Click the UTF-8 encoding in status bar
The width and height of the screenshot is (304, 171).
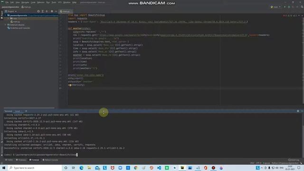pyautogui.click(x=258, y=163)
